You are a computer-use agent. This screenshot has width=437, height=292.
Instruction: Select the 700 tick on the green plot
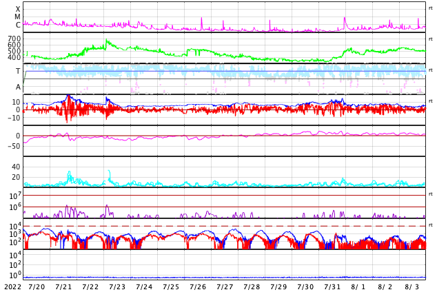pyautogui.click(x=14, y=39)
